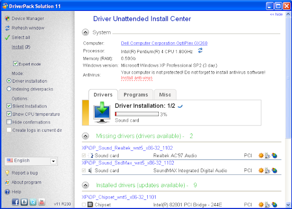
Task: Click the Realtek AC'97 Audio device name
Action: click(175, 155)
